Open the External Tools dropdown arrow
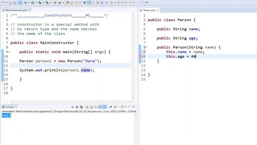 pos(51,3)
